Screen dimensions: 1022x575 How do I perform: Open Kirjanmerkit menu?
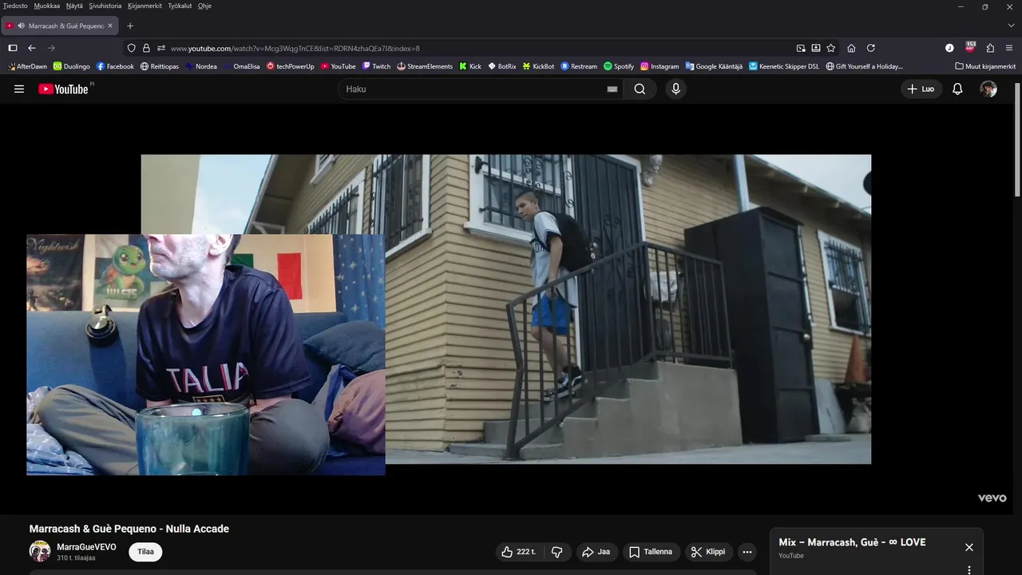(x=145, y=6)
